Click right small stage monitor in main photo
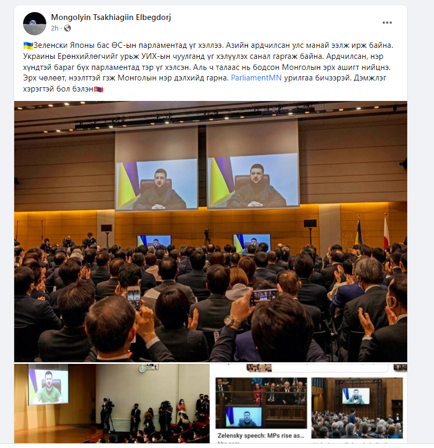This screenshot has width=434, height=448. coord(252,242)
